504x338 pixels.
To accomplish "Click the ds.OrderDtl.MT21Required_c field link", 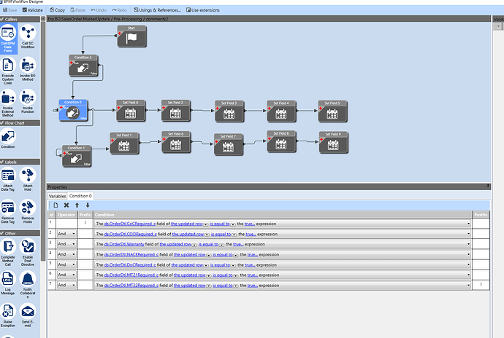I will 131,275.
